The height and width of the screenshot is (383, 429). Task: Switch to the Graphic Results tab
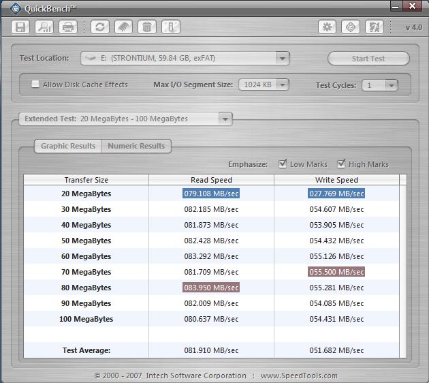[67, 146]
